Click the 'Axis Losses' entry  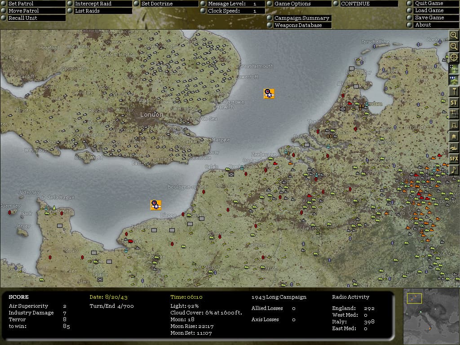(274, 319)
